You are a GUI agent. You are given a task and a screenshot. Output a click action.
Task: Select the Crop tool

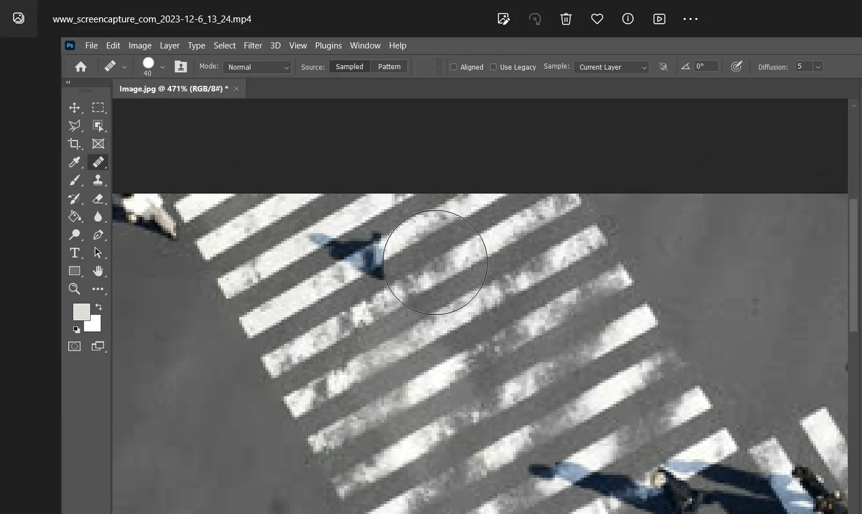pos(75,144)
